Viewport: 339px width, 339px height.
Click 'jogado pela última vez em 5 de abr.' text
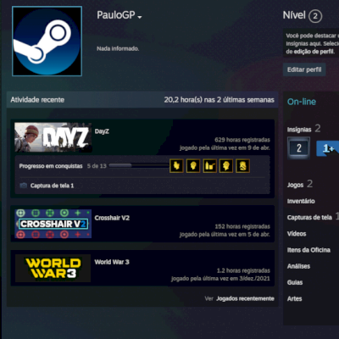click(x=225, y=235)
